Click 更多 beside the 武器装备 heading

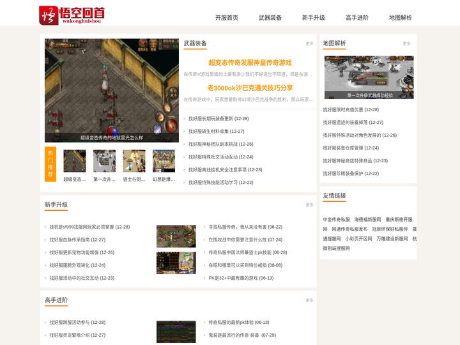pyautogui.click(x=309, y=43)
